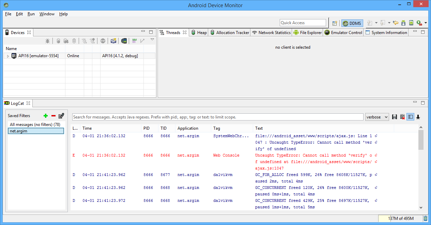Toggle scroll lock in LogCat
The height and width of the screenshot is (225, 431).
(x=418, y=117)
